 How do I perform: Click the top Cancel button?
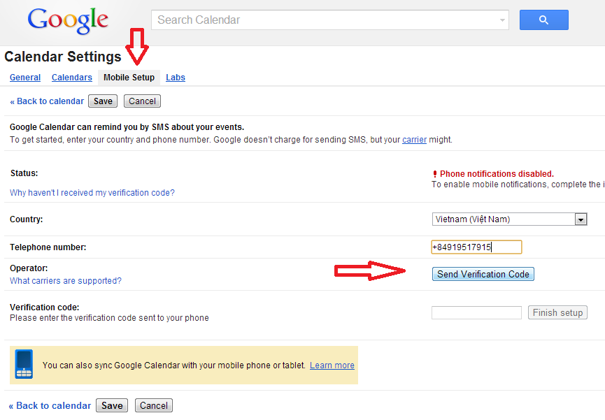[142, 101]
